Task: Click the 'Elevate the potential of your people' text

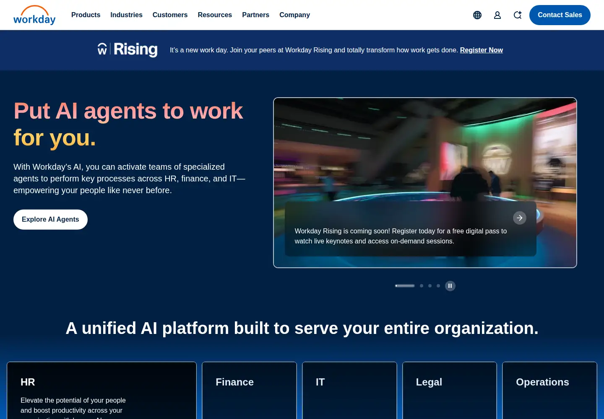Action: (73, 407)
